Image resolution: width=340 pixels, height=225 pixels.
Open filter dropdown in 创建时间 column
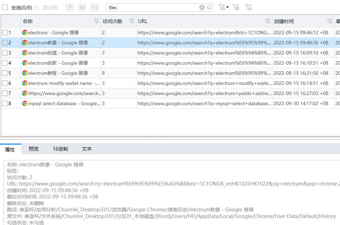click(329, 21)
